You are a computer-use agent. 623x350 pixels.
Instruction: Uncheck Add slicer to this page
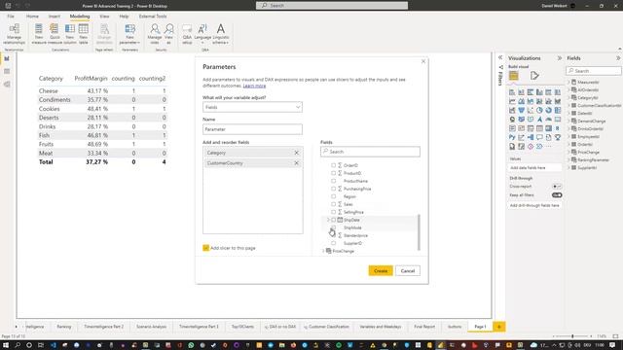(205, 248)
